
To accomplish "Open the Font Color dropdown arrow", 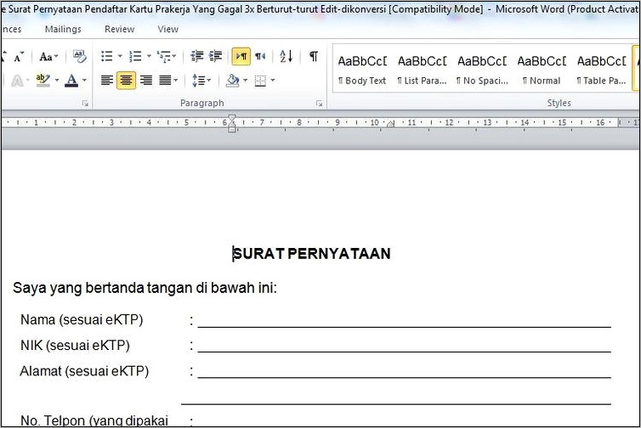I will point(84,80).
